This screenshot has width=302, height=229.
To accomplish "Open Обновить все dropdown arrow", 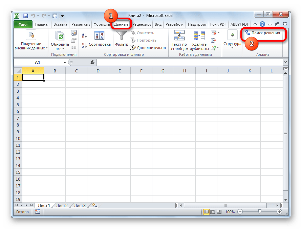I will coord(63,49).
